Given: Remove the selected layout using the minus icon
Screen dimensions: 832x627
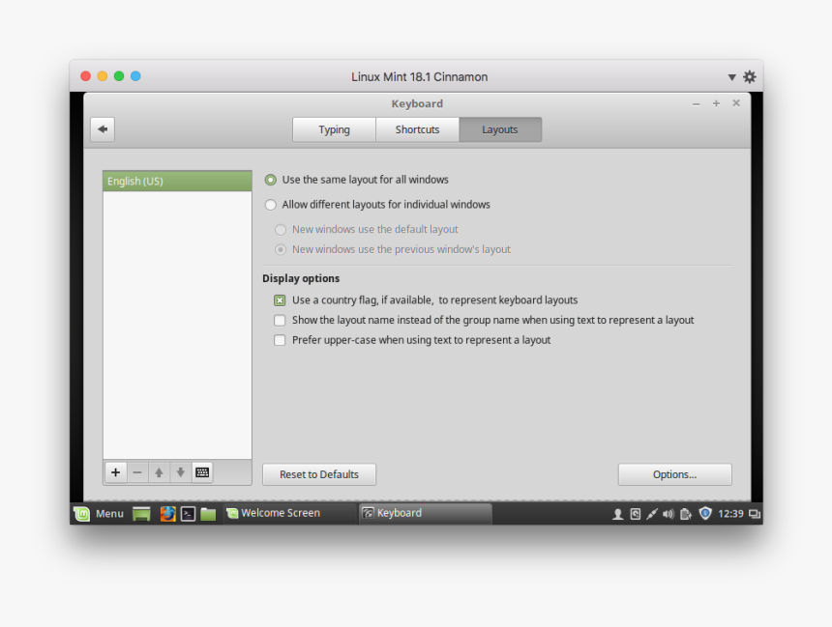Looking at the screenshot, I should [137, 472].
